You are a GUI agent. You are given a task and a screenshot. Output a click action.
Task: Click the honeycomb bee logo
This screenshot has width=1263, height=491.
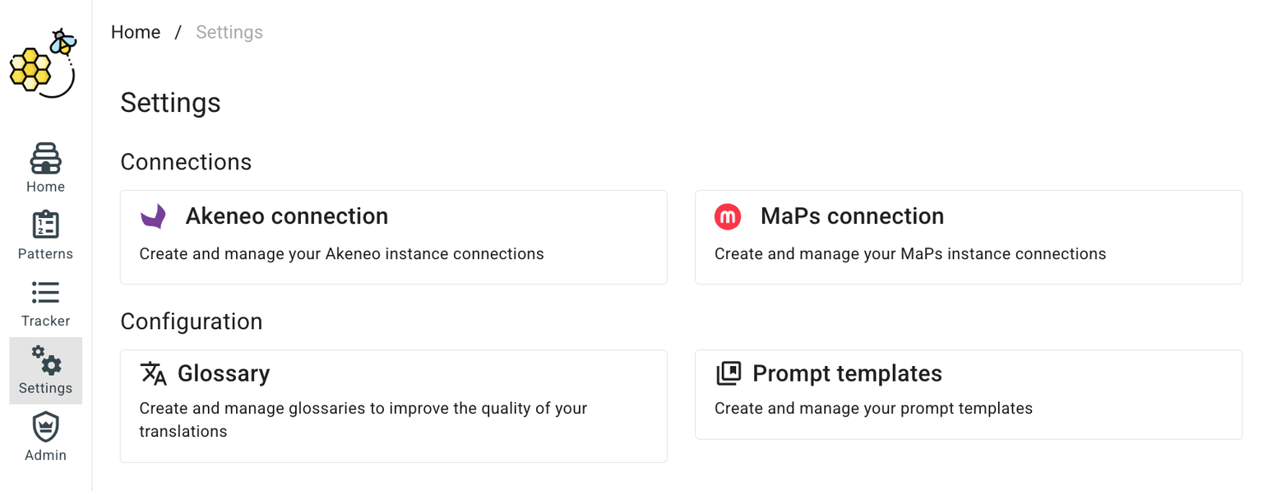[44, 63]
